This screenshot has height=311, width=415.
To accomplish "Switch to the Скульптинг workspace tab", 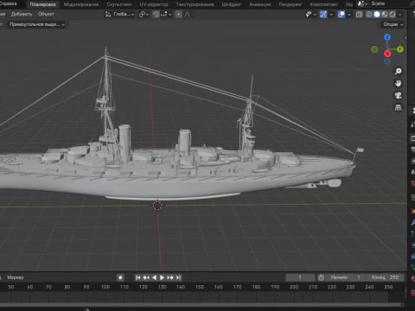I will coord(119,4).
